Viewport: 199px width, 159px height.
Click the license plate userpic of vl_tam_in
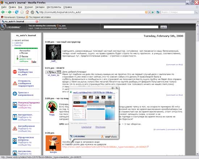coord(53,72)
